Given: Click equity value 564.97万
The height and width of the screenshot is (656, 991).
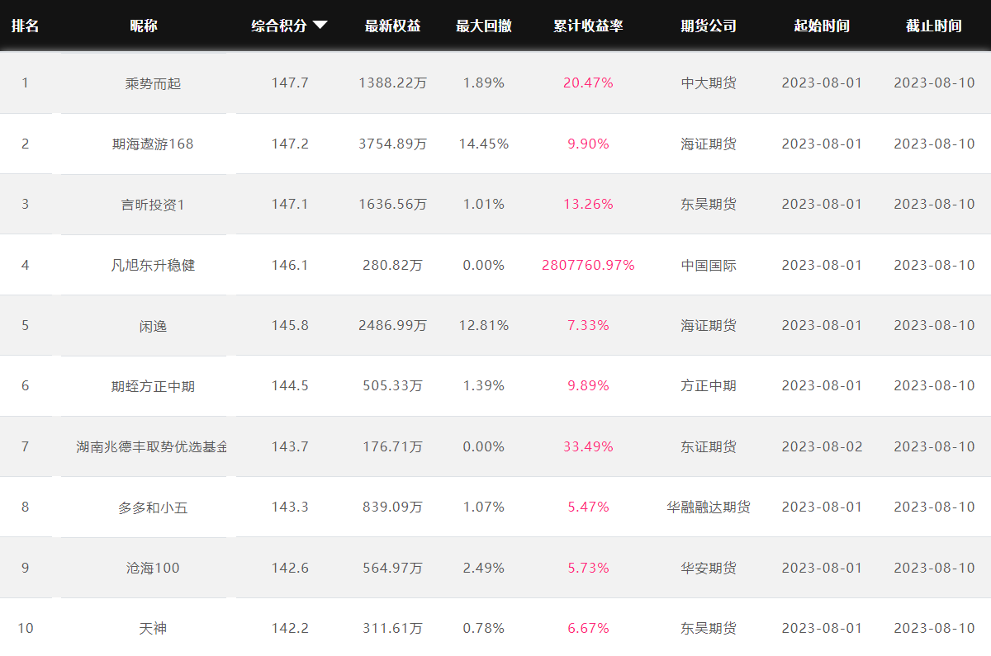Looking at the screenshot, I should pyautogui.click(x=393, y=568).
